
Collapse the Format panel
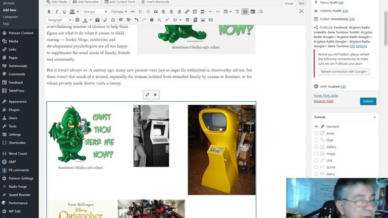click(375, 117)
